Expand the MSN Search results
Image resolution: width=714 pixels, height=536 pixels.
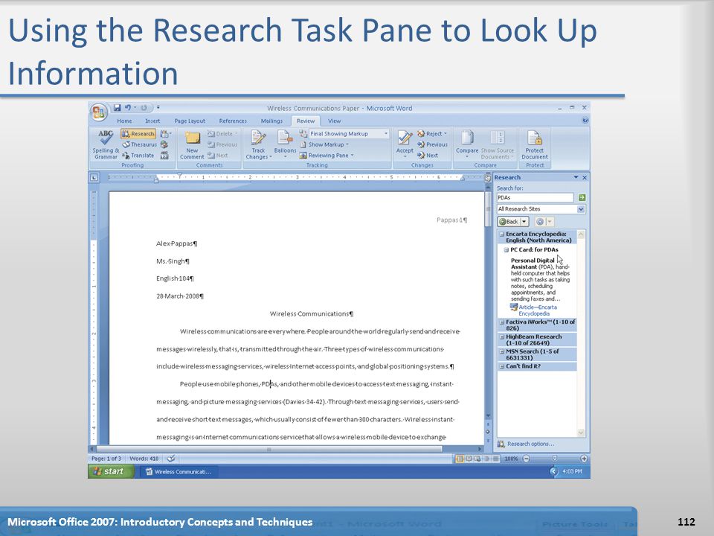point(501,351)
